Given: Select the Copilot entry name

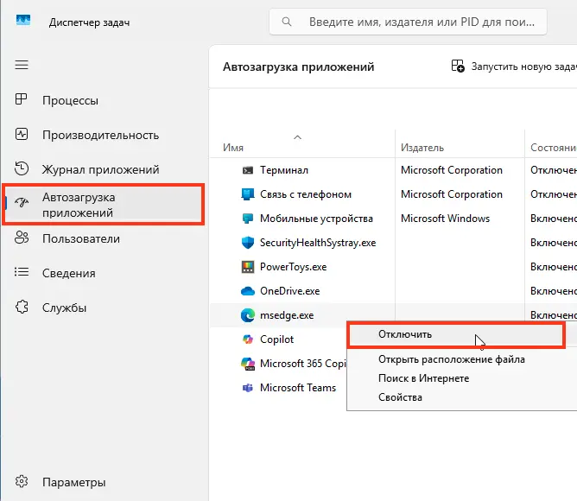Looking at the screenshot, I should [x=276, y=339].
